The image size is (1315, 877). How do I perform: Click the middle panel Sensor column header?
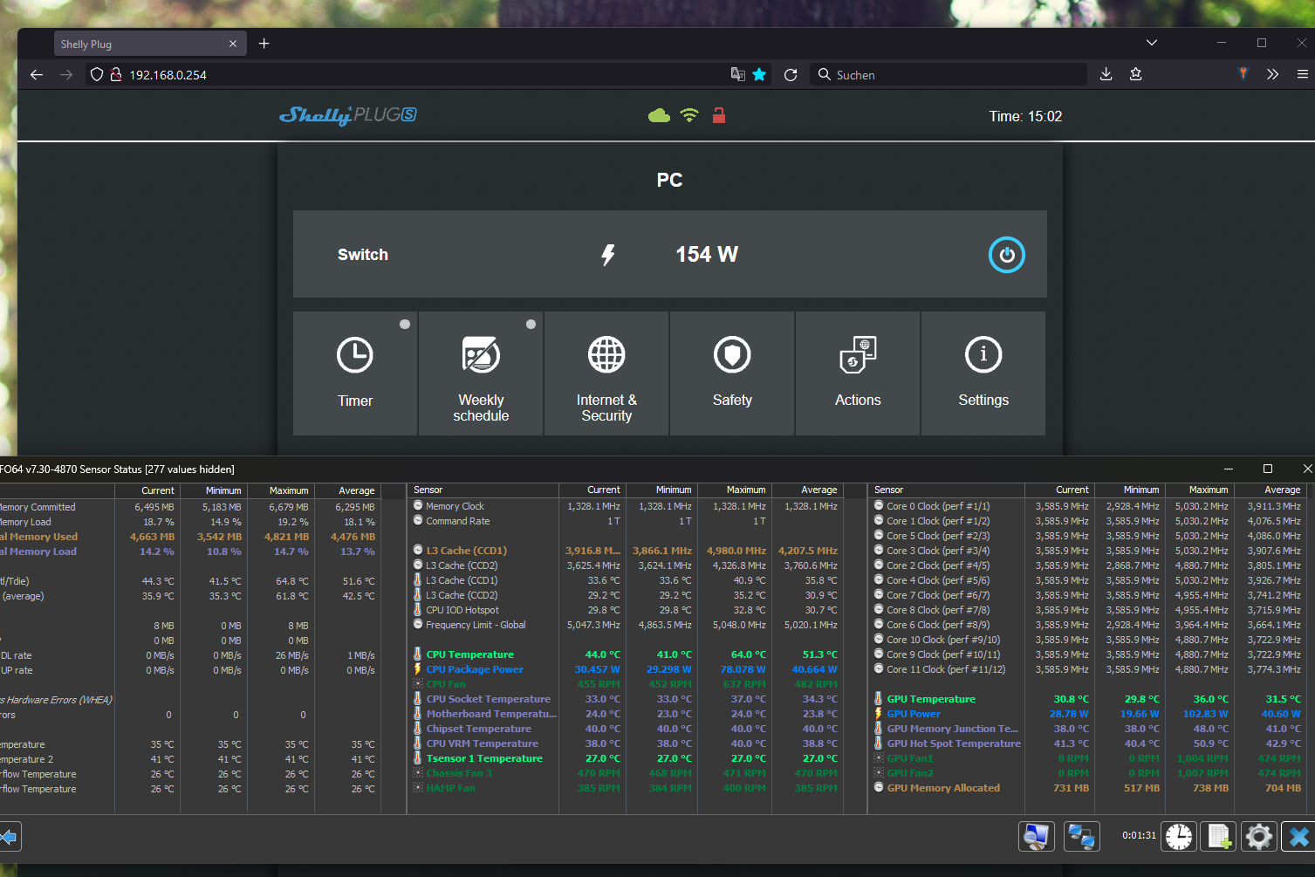click(x=483, y=490)
